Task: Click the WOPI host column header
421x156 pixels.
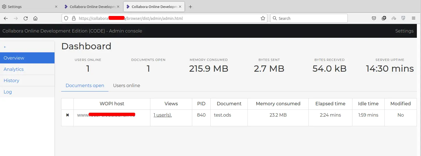Action: click(112, 104)
